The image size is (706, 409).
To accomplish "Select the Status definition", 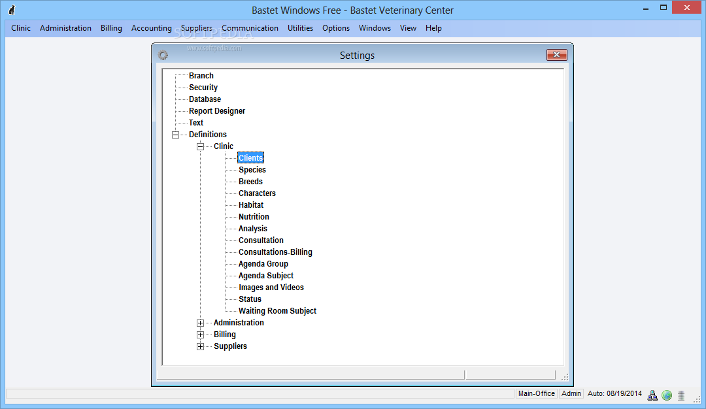I will tap(250, 299).
